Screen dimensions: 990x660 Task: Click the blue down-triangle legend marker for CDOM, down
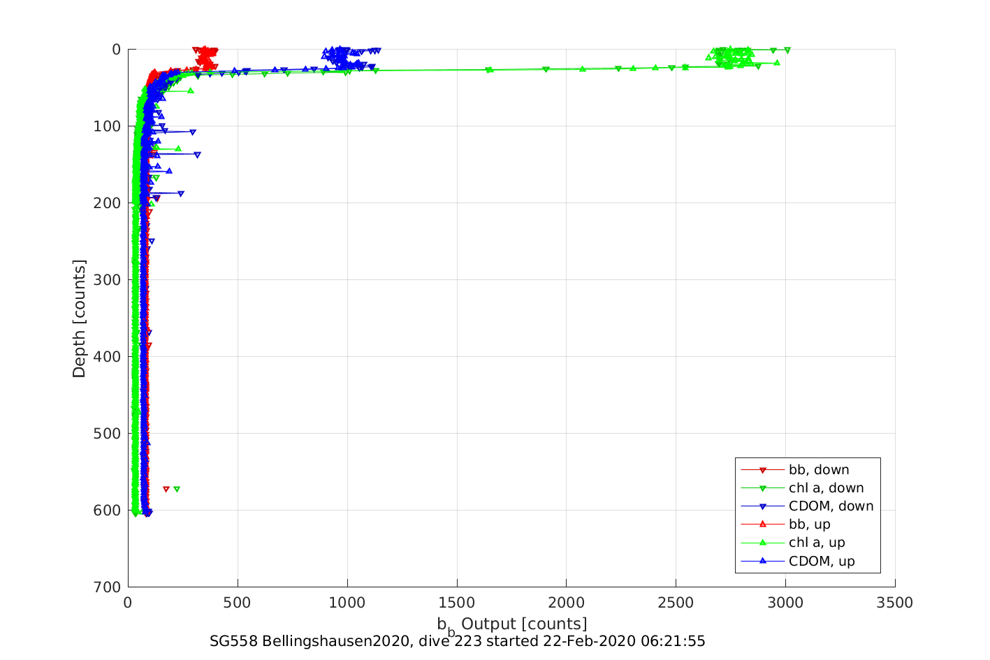click(763, 506)
